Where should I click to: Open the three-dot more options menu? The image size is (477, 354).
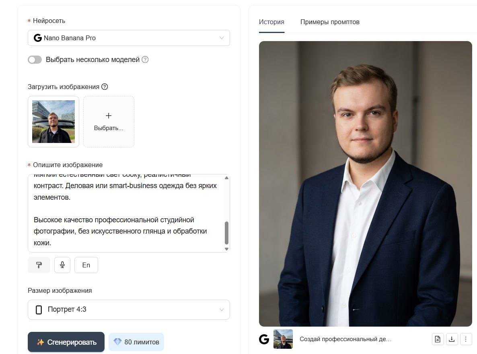[x=466, y=339]
